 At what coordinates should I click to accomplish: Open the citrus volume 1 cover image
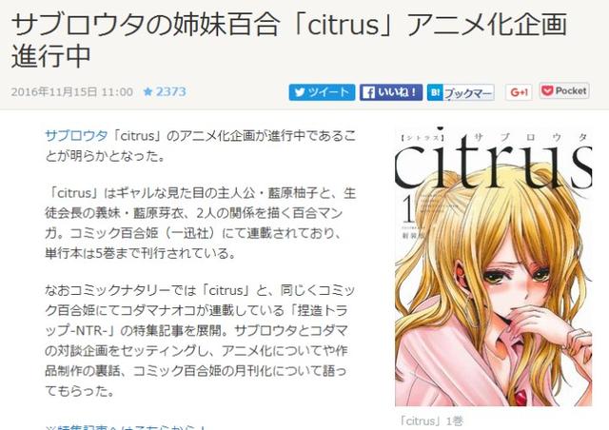pos(493,266)
